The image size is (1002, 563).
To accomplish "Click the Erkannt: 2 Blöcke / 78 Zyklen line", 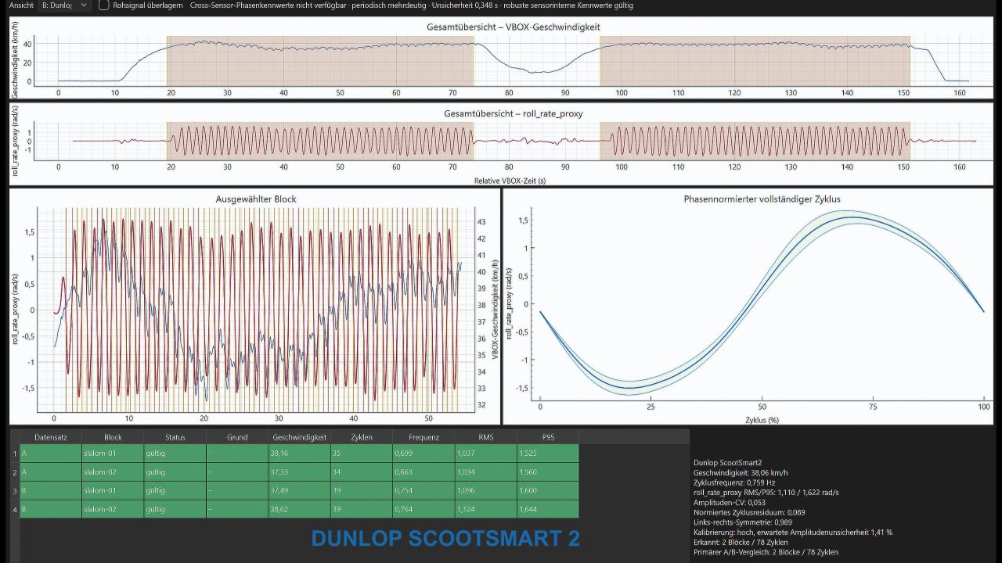I will pyautogui.click(x=741, y=542).
